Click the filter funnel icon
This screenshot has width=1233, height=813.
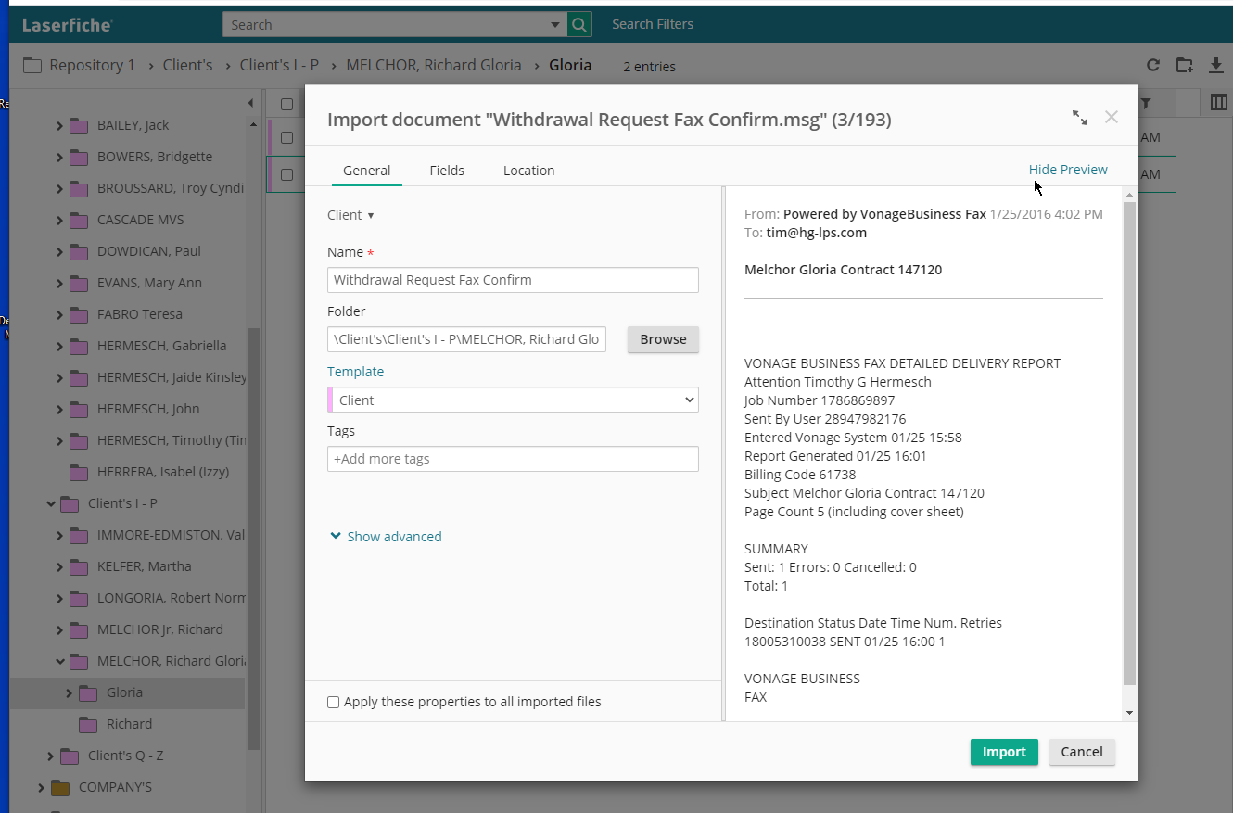[1146, 103]
